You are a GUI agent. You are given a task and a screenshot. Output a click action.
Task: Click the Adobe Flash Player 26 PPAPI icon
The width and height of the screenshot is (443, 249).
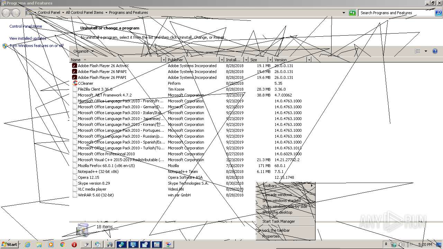tap(74, 77)
